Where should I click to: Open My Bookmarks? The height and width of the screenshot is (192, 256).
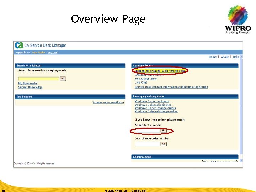click(28, 84)
